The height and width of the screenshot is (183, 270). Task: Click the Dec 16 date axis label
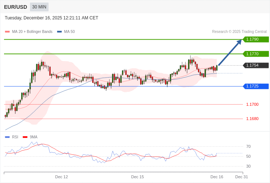[x=217, y=177]
